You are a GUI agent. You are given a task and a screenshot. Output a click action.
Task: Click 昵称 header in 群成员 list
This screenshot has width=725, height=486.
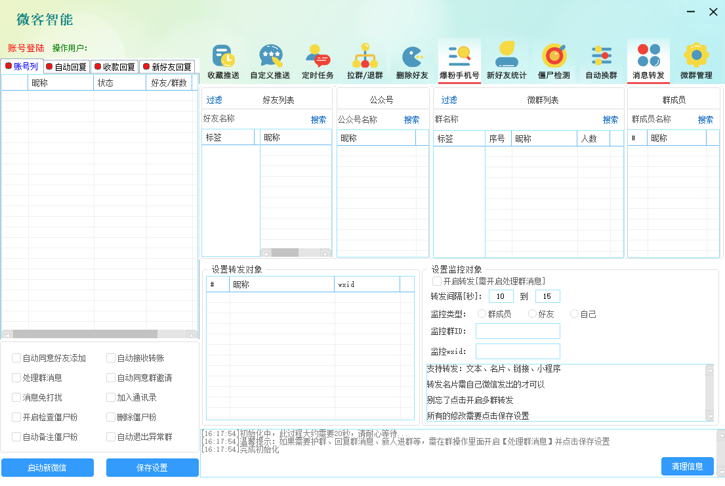[x=677, y=138]
